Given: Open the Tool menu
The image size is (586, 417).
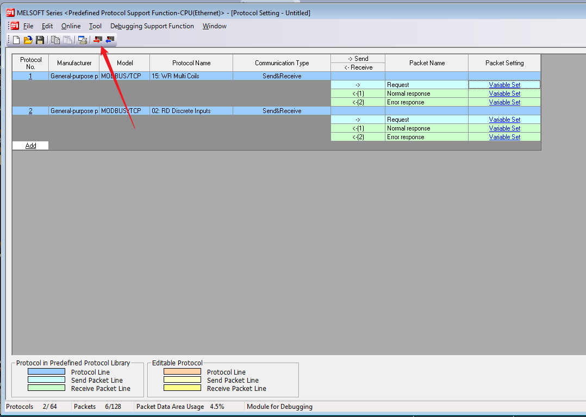Looking at the screenshot, I should (x=95, y=26).
